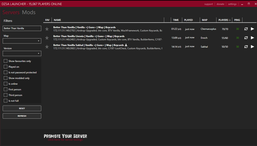
Task: Click the Chernarusplus map cell
Action: pyautogui.click(x=208, y=29)
